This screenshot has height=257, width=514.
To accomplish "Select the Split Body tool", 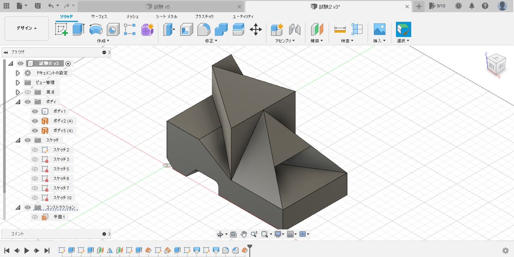I will (x=238, y=29).
